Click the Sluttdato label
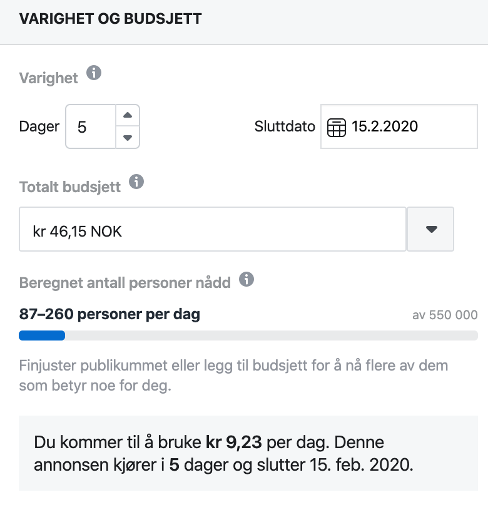The height and width of the screenshot is (507, 488). 285,126
